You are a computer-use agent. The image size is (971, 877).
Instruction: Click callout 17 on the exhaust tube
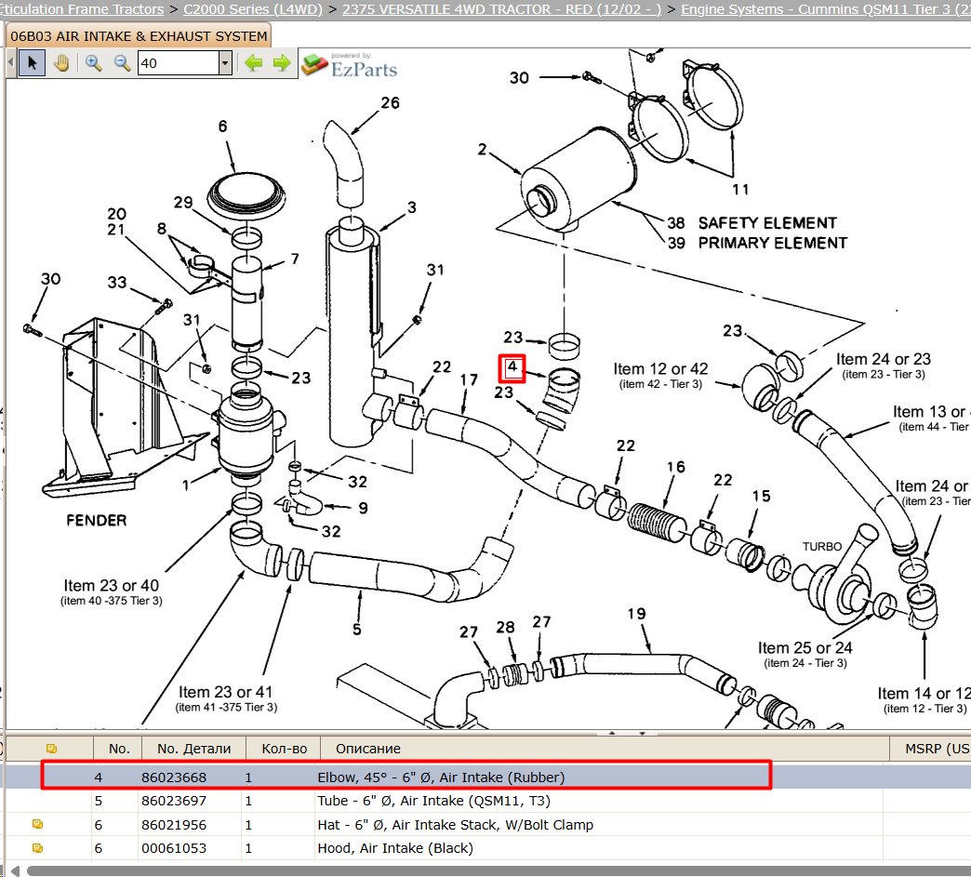469,379
